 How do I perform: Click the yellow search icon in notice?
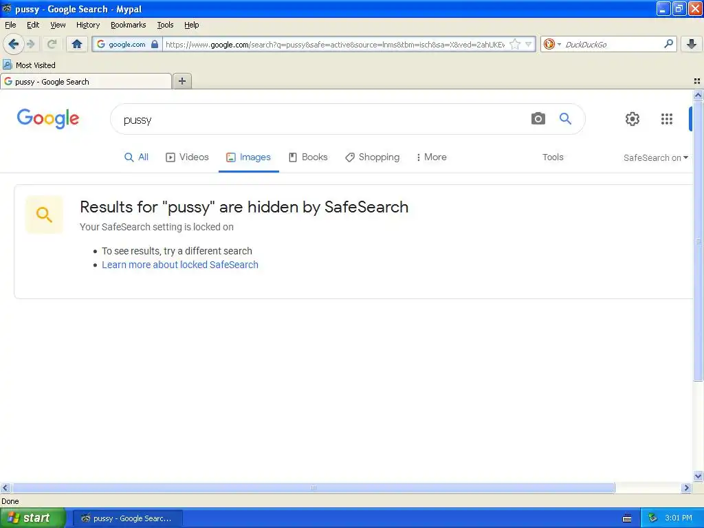click(44, 214)
